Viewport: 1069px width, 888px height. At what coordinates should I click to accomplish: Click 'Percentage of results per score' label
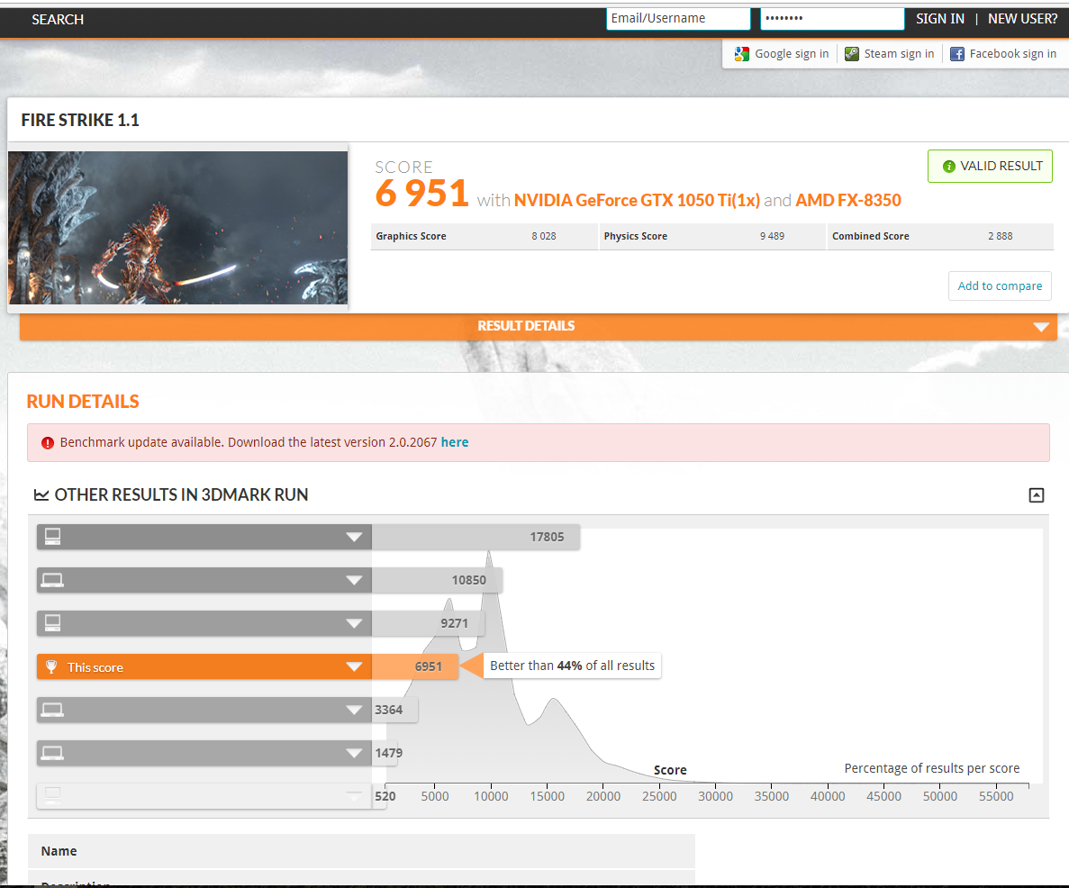[x=932, y=768]
